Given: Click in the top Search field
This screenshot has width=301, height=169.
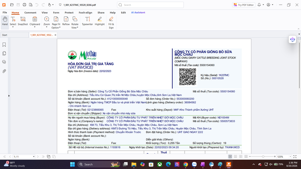Looking at the screenshot, I should click(x=150, y=5).
